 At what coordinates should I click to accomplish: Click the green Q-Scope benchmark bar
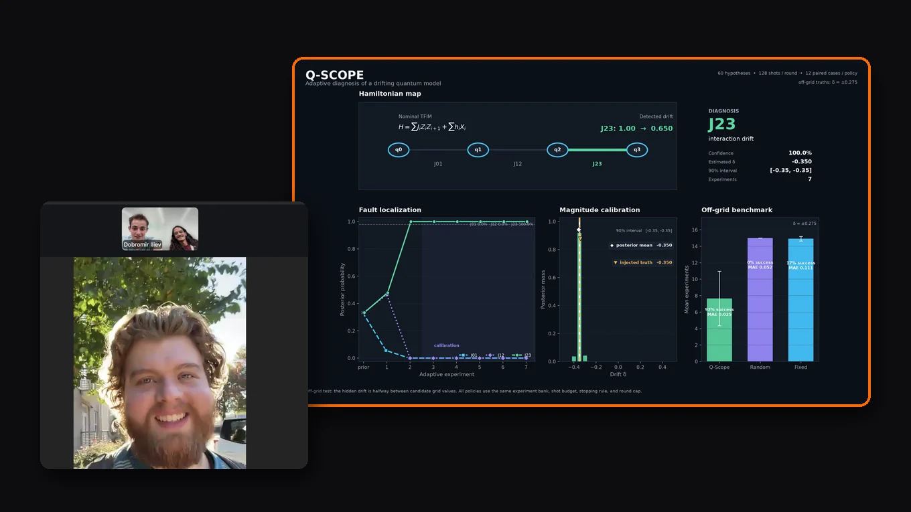[719, 330]
